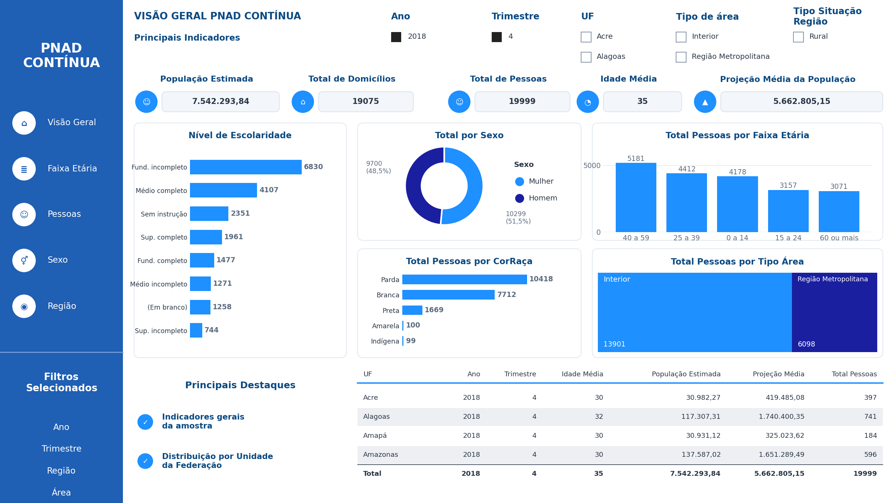This screenshot has height=503, width=894.
Task: Click the Mulher legend swatch
Action: click(x=520, y=181)
